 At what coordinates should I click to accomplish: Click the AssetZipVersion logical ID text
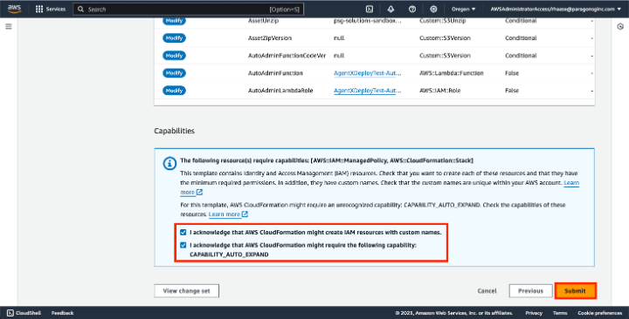click(x=270, y=38)
